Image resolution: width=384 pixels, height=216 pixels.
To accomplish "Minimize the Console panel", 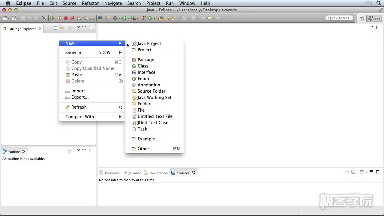I will (371, 172).
